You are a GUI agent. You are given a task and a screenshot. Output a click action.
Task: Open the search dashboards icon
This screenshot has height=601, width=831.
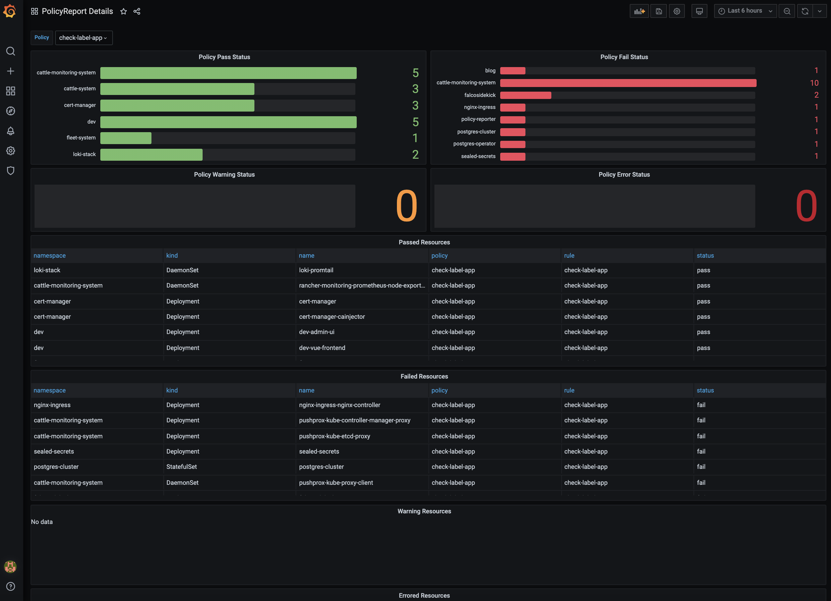[11, 51]
